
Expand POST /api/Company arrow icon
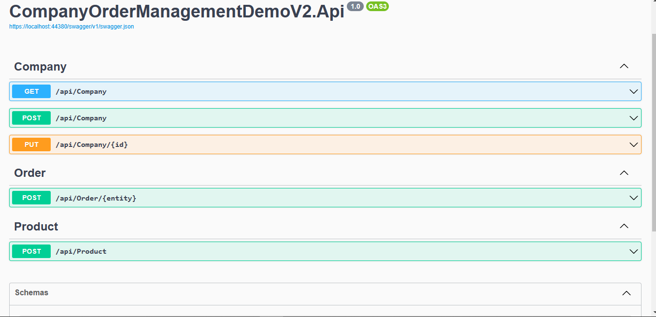[x=634, y=118]
